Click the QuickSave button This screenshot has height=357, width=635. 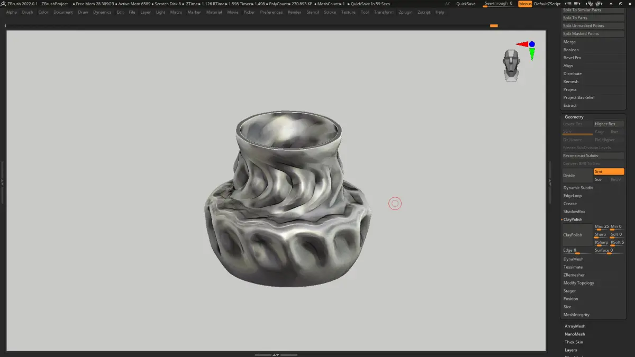466,4
